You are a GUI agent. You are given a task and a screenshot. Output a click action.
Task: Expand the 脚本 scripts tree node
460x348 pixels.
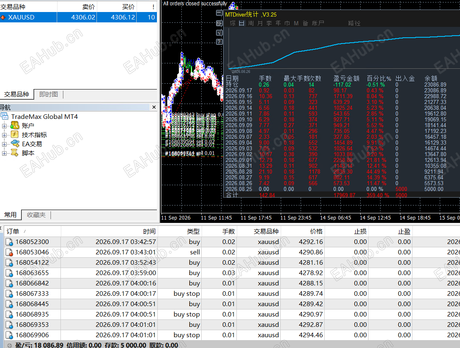4,153
